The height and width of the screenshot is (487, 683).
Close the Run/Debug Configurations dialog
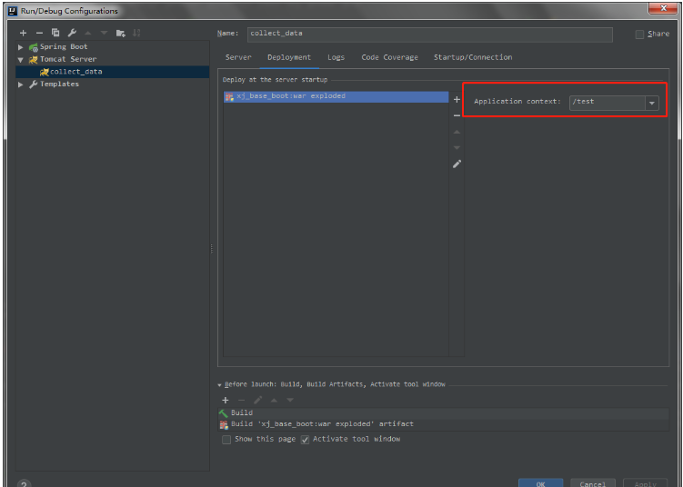coord(663,8)
